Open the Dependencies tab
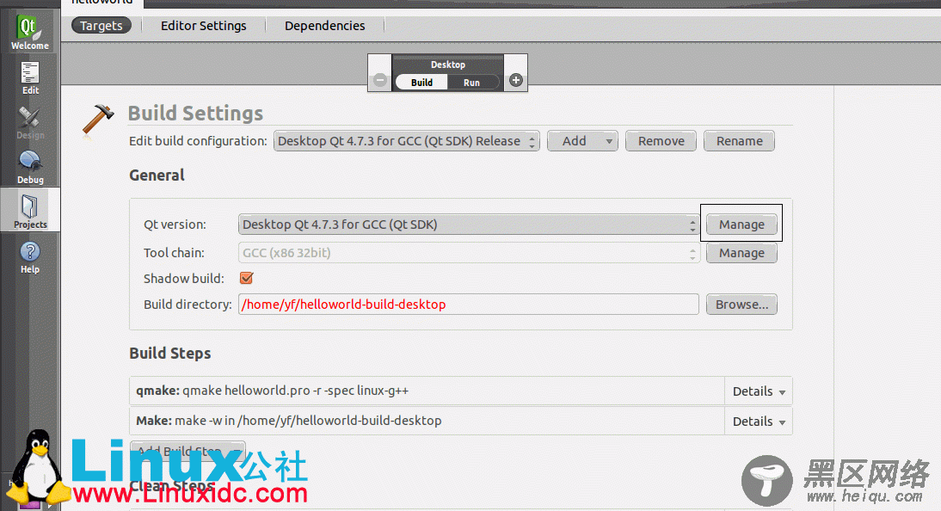Screen dimensions: 941x511 [x=324, y=26]
